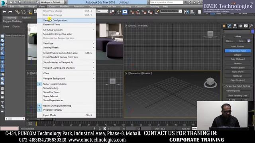
Task: Click the Edit Named Selection Sets icon
Action: tap(157, 12)
